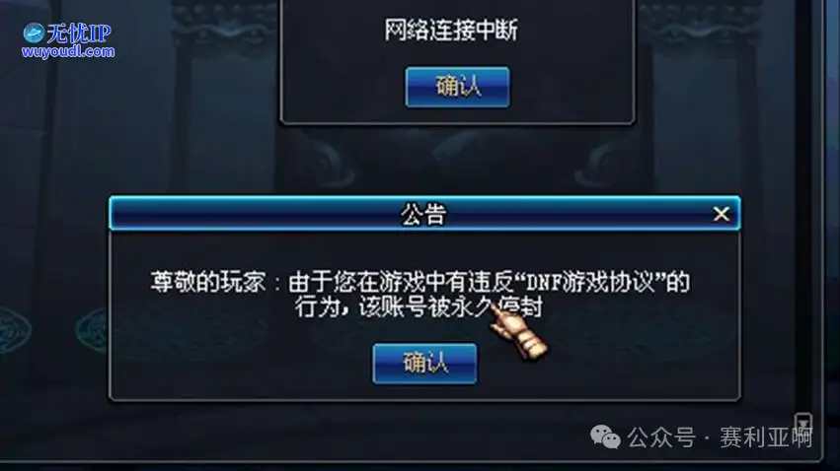Click the 无忧IP globe logo icon

34,34
